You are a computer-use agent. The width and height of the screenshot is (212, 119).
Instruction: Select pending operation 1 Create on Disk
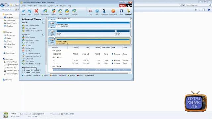click(x=32, y=70)
